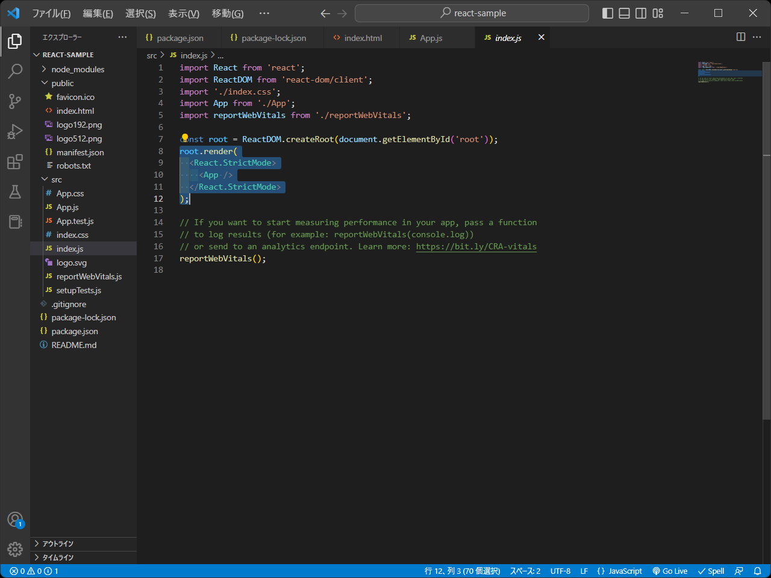The height and width of the screenshot is (578, 771).
Task: Open the Search view in activity bar
Action: 15,71
